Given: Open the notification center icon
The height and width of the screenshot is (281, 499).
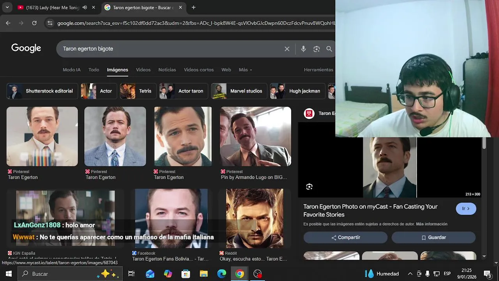Looking at the screenshot, I should click(487, 274).
